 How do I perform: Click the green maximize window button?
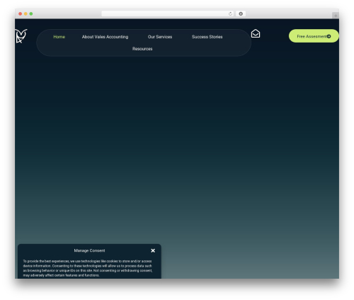31,13
